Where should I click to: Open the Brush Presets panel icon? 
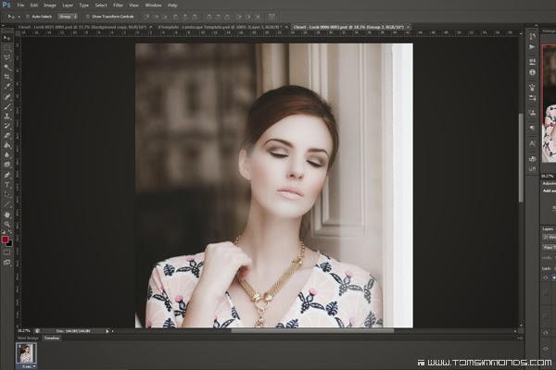[532, 98]
